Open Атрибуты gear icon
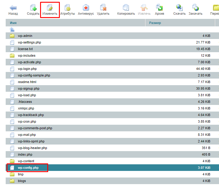 (67, 7)
